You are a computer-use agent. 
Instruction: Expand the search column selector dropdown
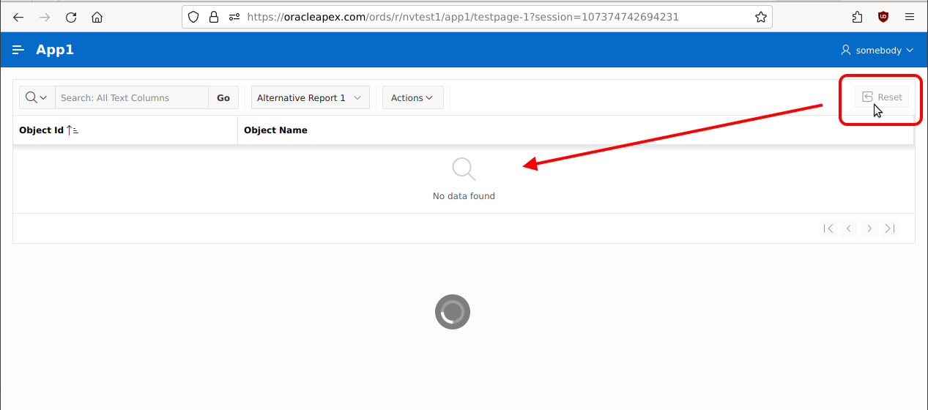37,97
